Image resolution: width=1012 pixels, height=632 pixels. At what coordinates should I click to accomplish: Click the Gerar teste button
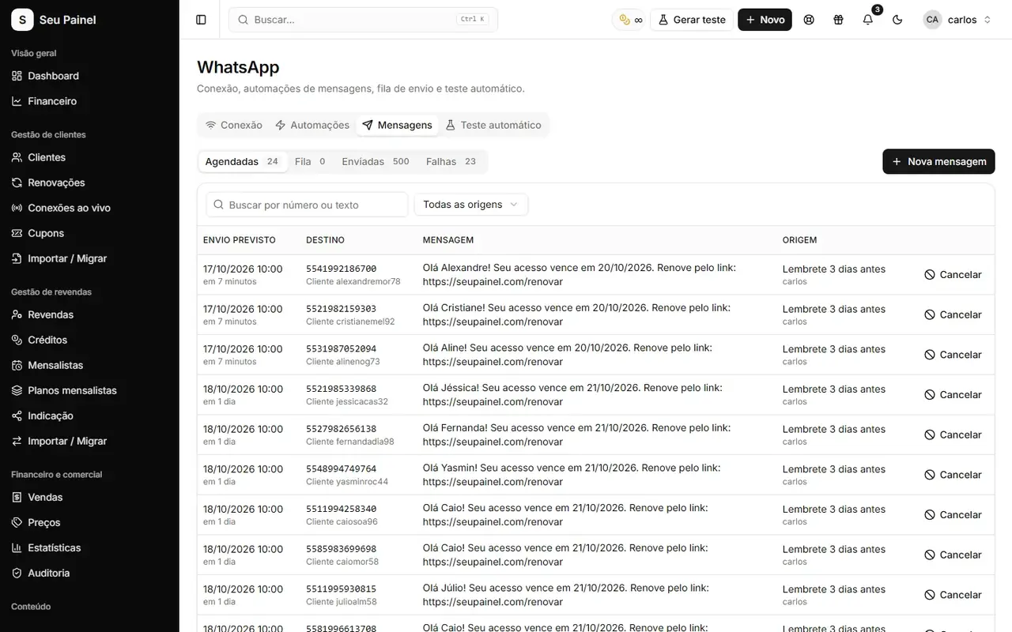(692, 20)
